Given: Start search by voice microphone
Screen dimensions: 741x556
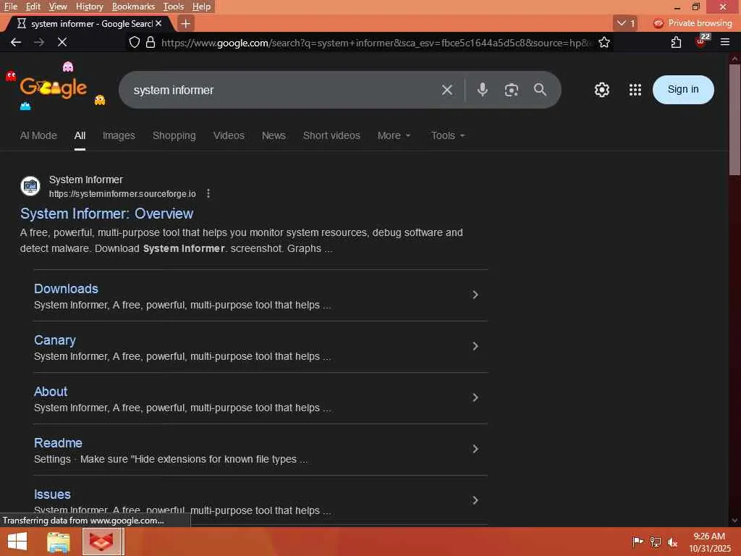Looking at the screenshot, I should click(x=482, y=90).
